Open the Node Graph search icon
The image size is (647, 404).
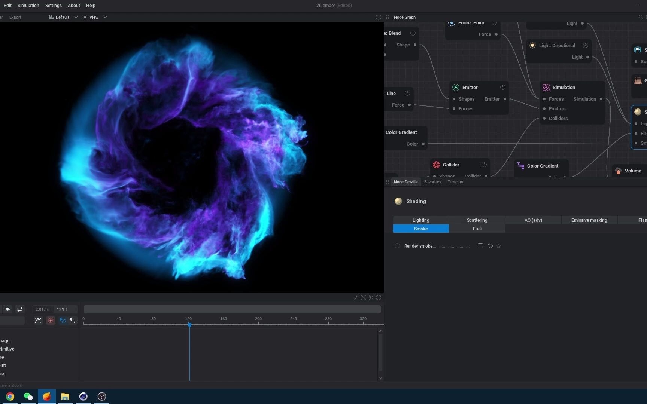pos(640,17)
